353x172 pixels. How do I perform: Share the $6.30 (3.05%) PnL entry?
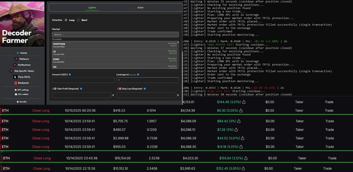point(241,111)
